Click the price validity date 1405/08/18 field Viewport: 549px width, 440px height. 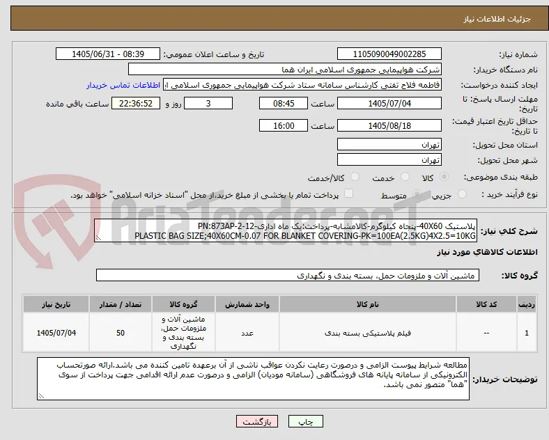[x=389, y=125]
